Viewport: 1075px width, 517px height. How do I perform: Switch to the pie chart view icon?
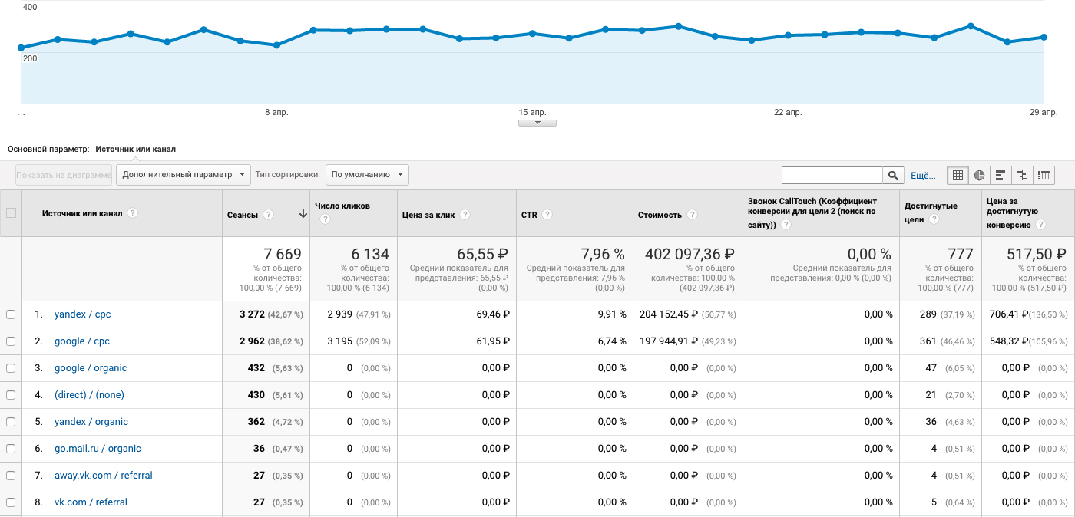tap(979, 175)
